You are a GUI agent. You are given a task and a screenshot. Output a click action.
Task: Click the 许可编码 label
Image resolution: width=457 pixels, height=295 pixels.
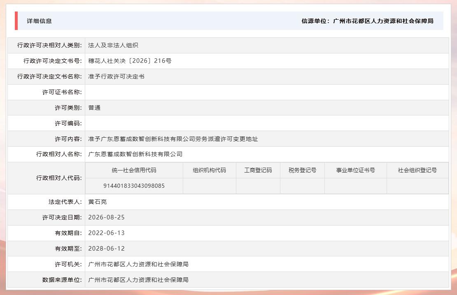(x=68, y=123)
